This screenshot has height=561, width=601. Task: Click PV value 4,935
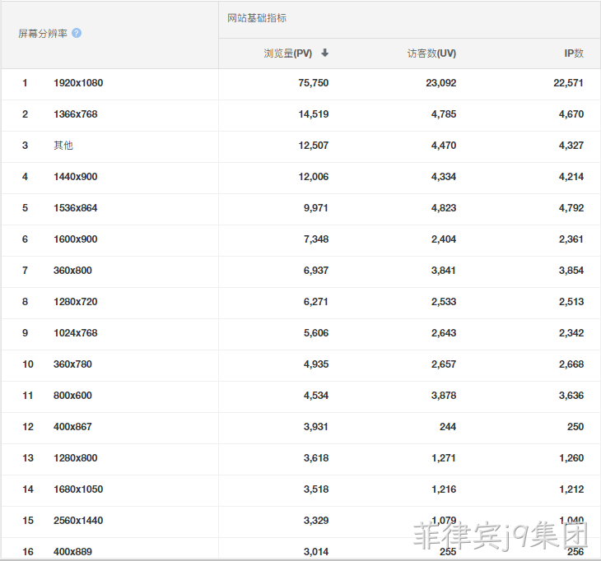pyautogui.click(x=316, y=364)
